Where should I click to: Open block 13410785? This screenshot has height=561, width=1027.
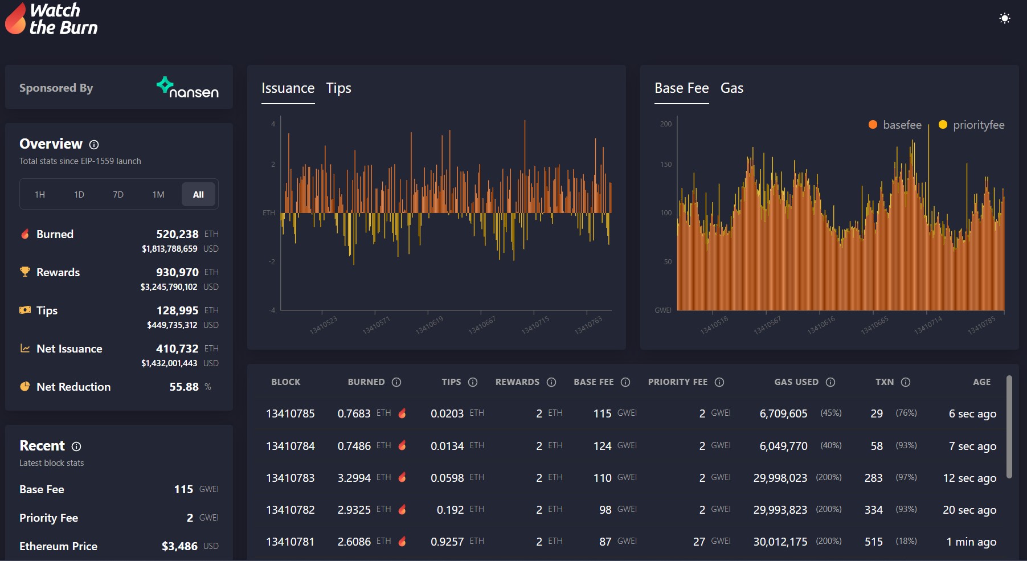coord(290,413)
